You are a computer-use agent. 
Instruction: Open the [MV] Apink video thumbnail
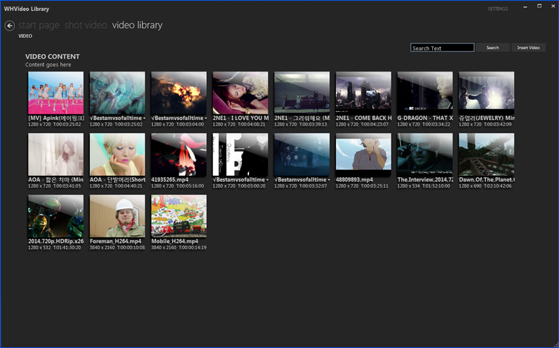(x=56, y=93)
